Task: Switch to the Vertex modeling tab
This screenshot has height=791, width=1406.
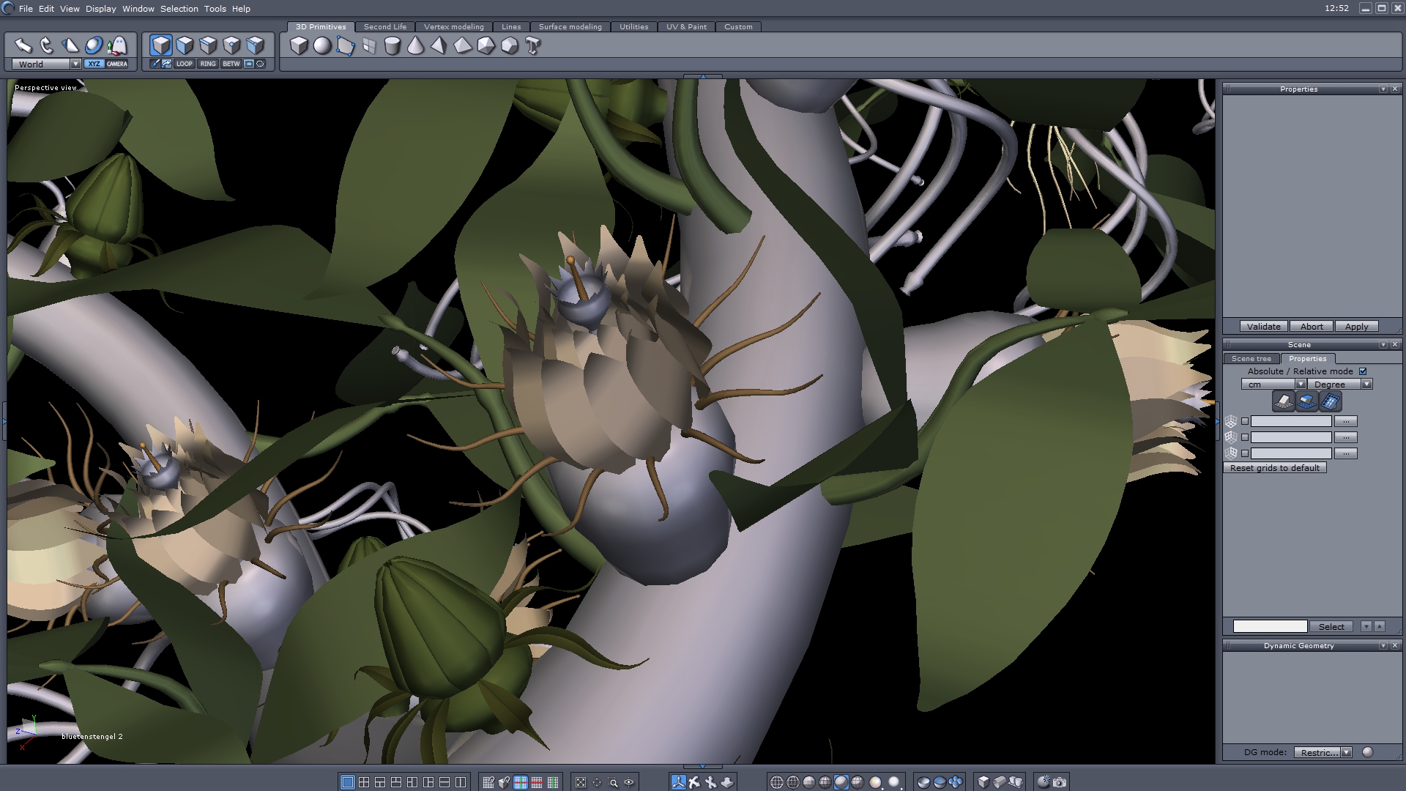Action: point(454,26)
